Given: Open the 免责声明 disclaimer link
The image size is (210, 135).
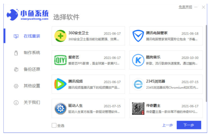Looking at the screenshot, I should (185, 7).
